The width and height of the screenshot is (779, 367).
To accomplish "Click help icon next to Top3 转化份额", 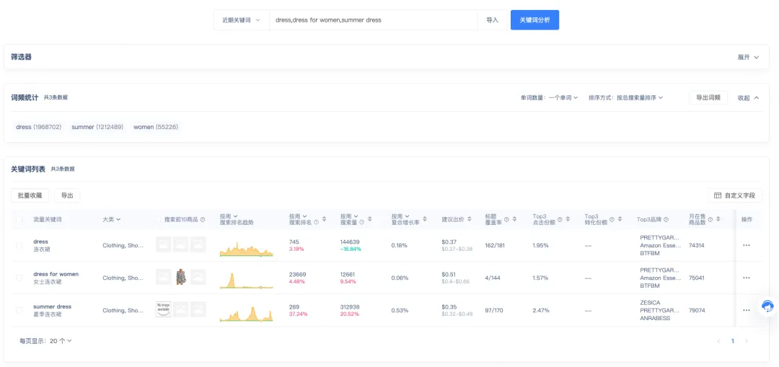I will (612, 219).
